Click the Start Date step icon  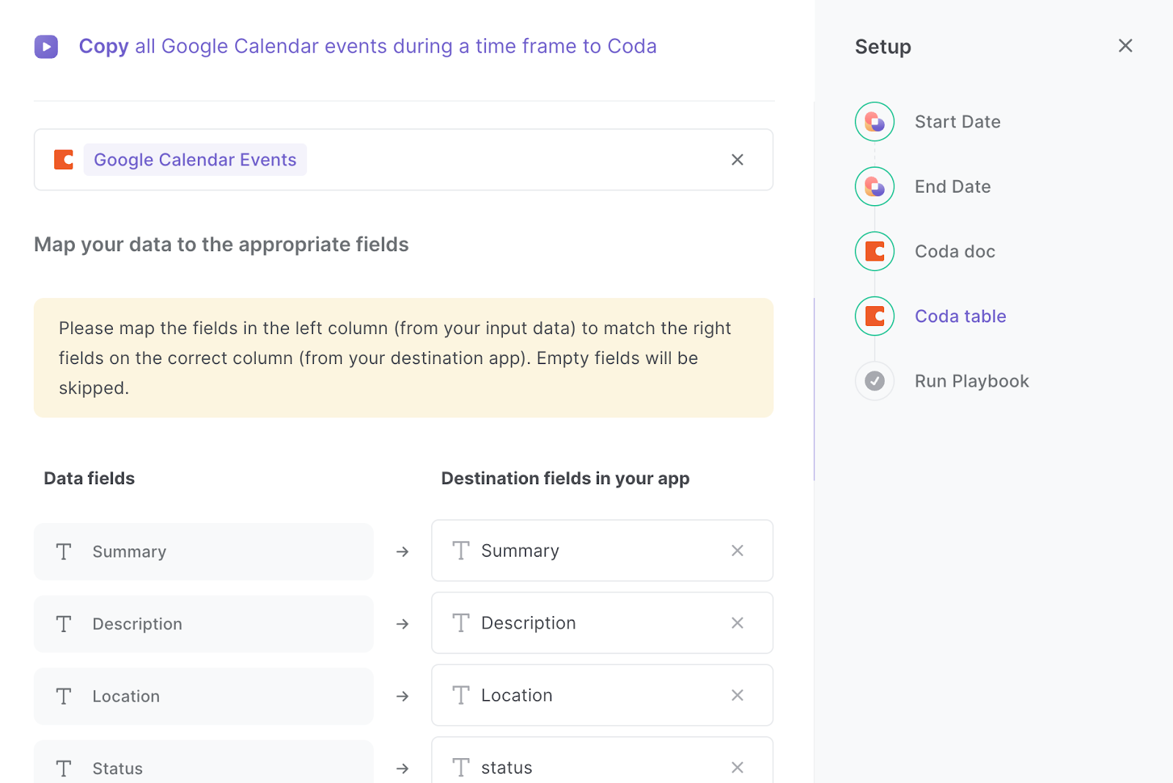click(x=875, y=122)
